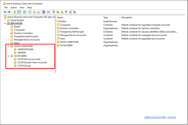Screen dimensions: 188x125
Task: Collapse the SSCM COMPUTERS tree node
Action: [8, 46]
